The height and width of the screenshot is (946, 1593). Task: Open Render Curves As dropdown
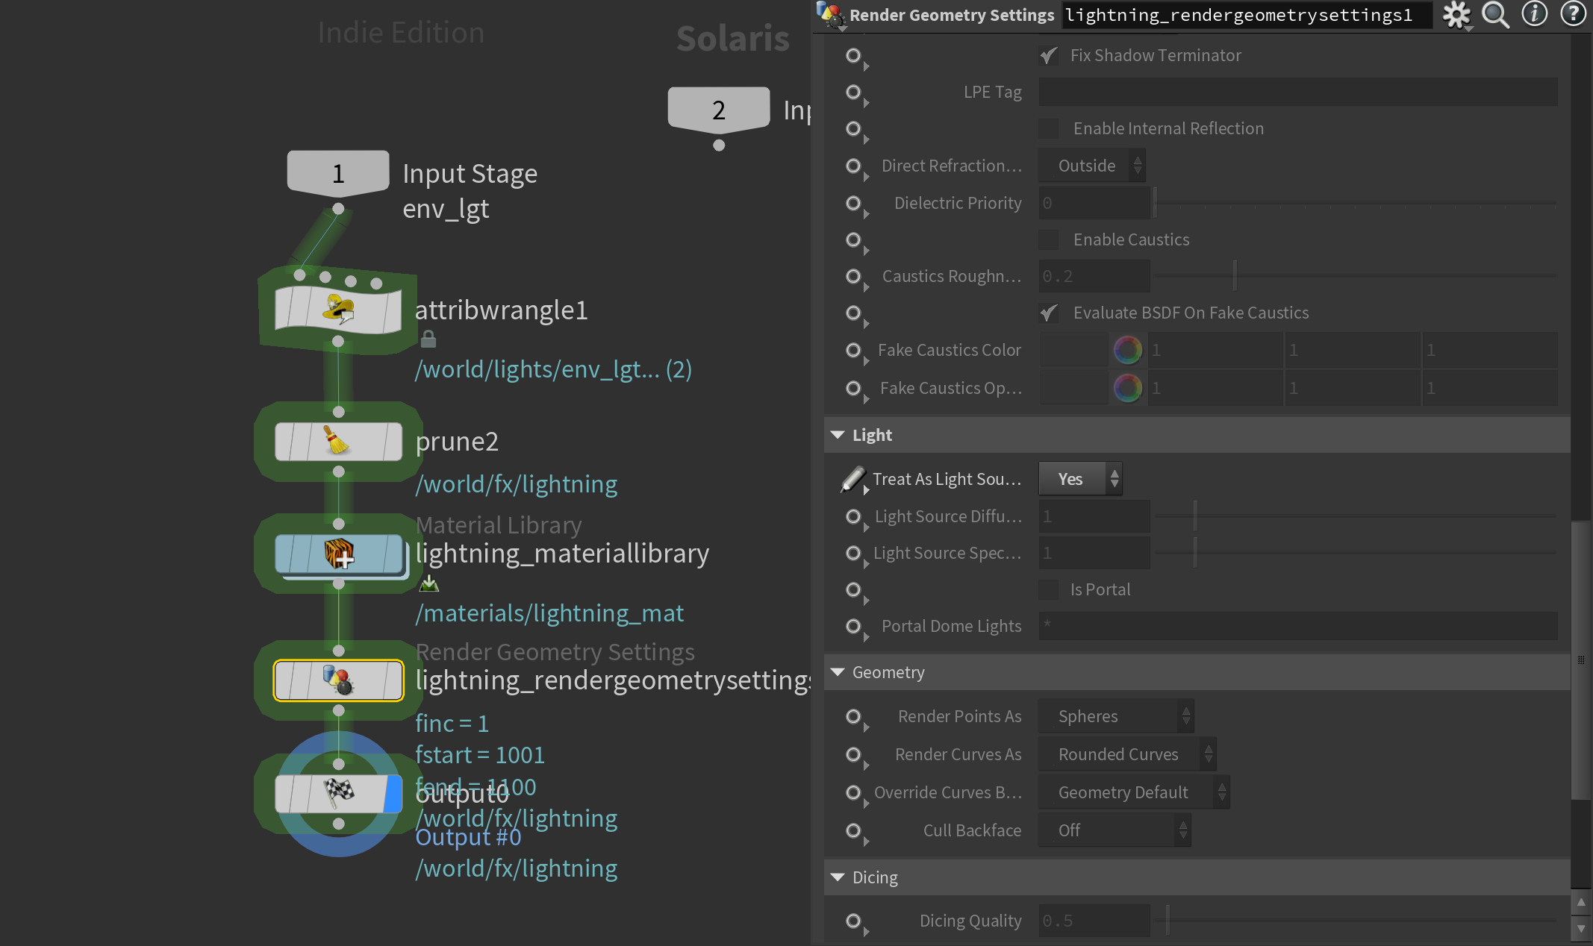[1126, 754]
